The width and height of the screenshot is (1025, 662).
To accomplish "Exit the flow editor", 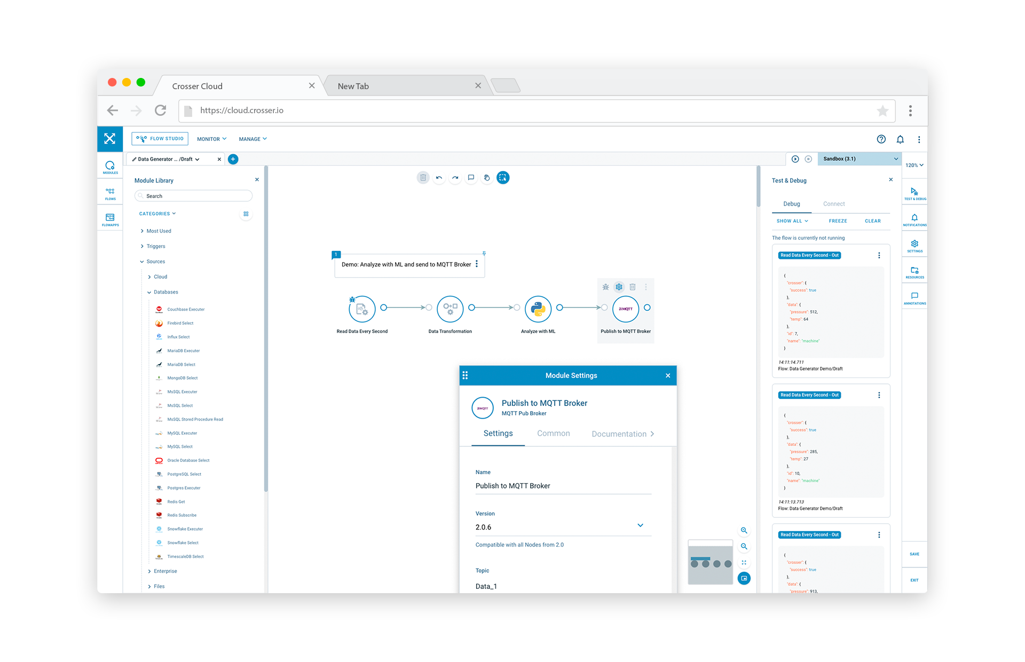I will pos(914,580).
